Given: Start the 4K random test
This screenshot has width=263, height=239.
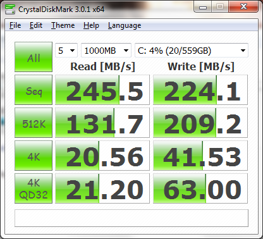Looking at the screenshot, I should [34, 156].
